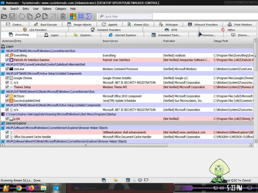
Task: Click the volume speaker tray icon
Action: (222, 188)
